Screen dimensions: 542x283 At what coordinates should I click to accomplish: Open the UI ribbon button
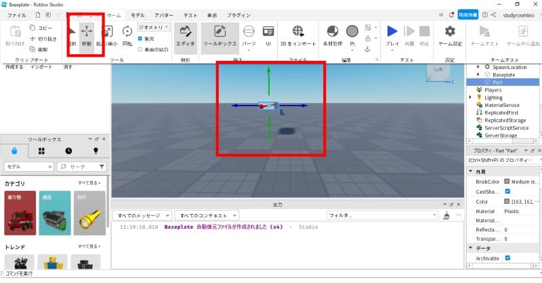click(268, 37)
